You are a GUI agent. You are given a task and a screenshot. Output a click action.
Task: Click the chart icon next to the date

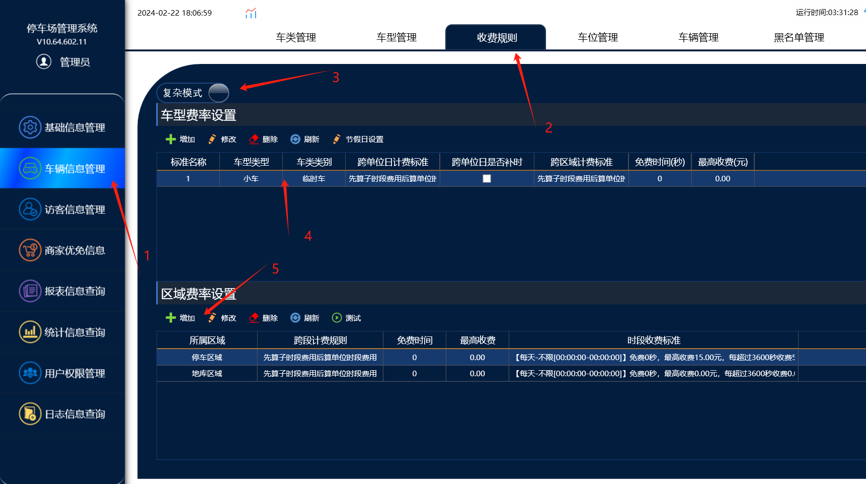tap(251, 13)
